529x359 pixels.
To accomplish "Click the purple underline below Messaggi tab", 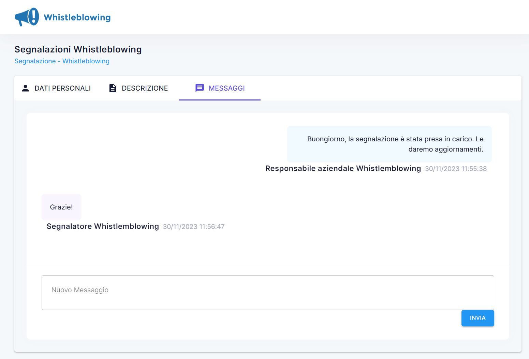I will (x=219, y=100).
